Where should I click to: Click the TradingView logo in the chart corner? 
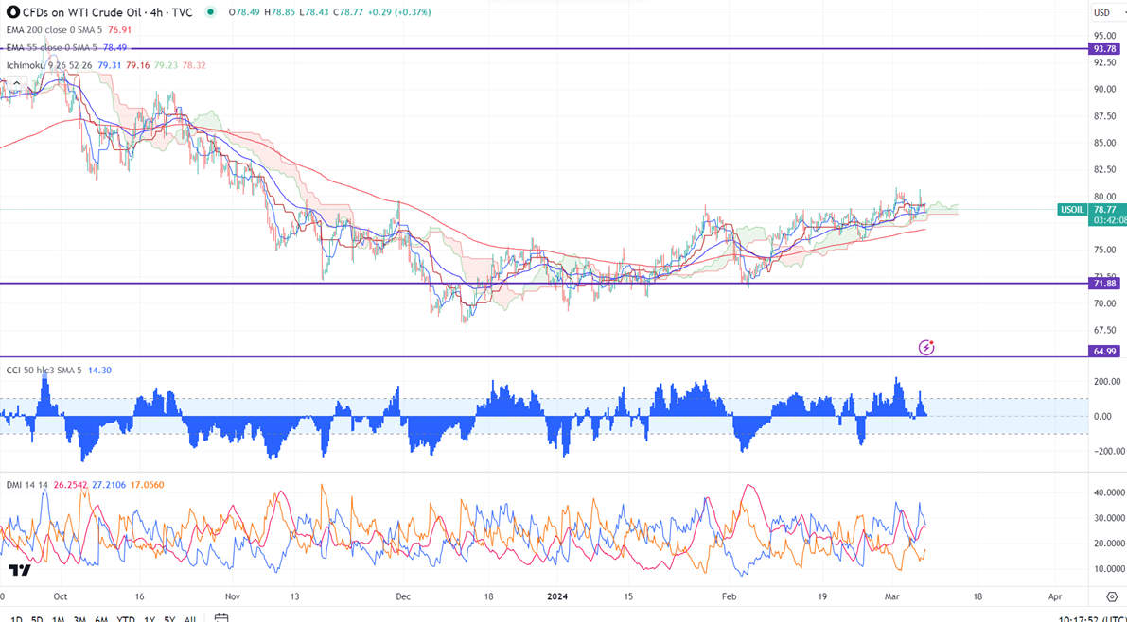pyautogui.click(x=20, y=570)
